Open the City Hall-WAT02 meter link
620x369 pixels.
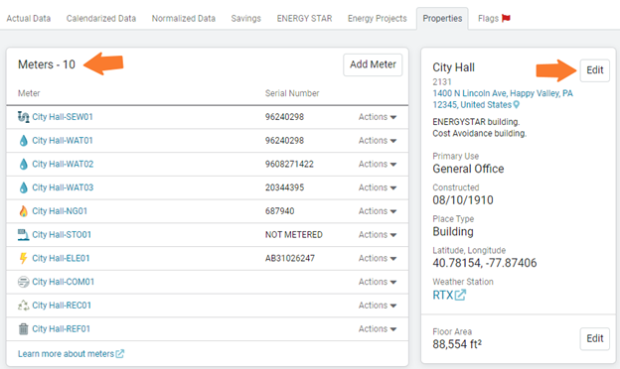tap(63, 165)
